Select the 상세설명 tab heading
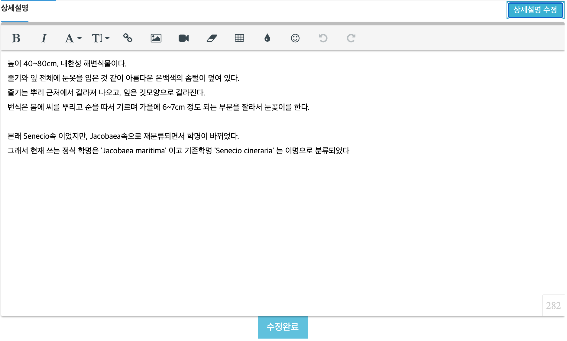567x341 pixels. pos(15,8)
